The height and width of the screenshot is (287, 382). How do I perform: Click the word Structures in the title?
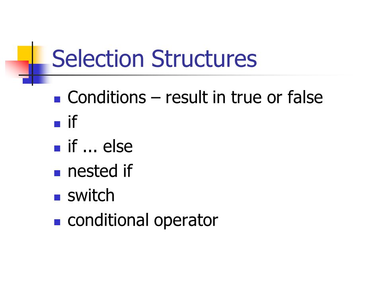[204, 59]
